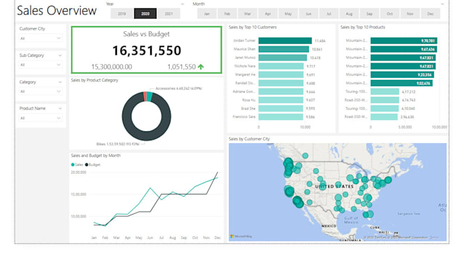
Task: Select Rosa Hu's sales bar
Action: [x=281, y=100]
